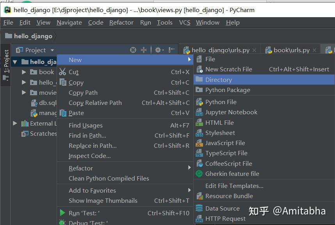The height and width of the screenshot is (225, 335).
Task: Click the New Scratch File icon
Action: pos(200,69)
